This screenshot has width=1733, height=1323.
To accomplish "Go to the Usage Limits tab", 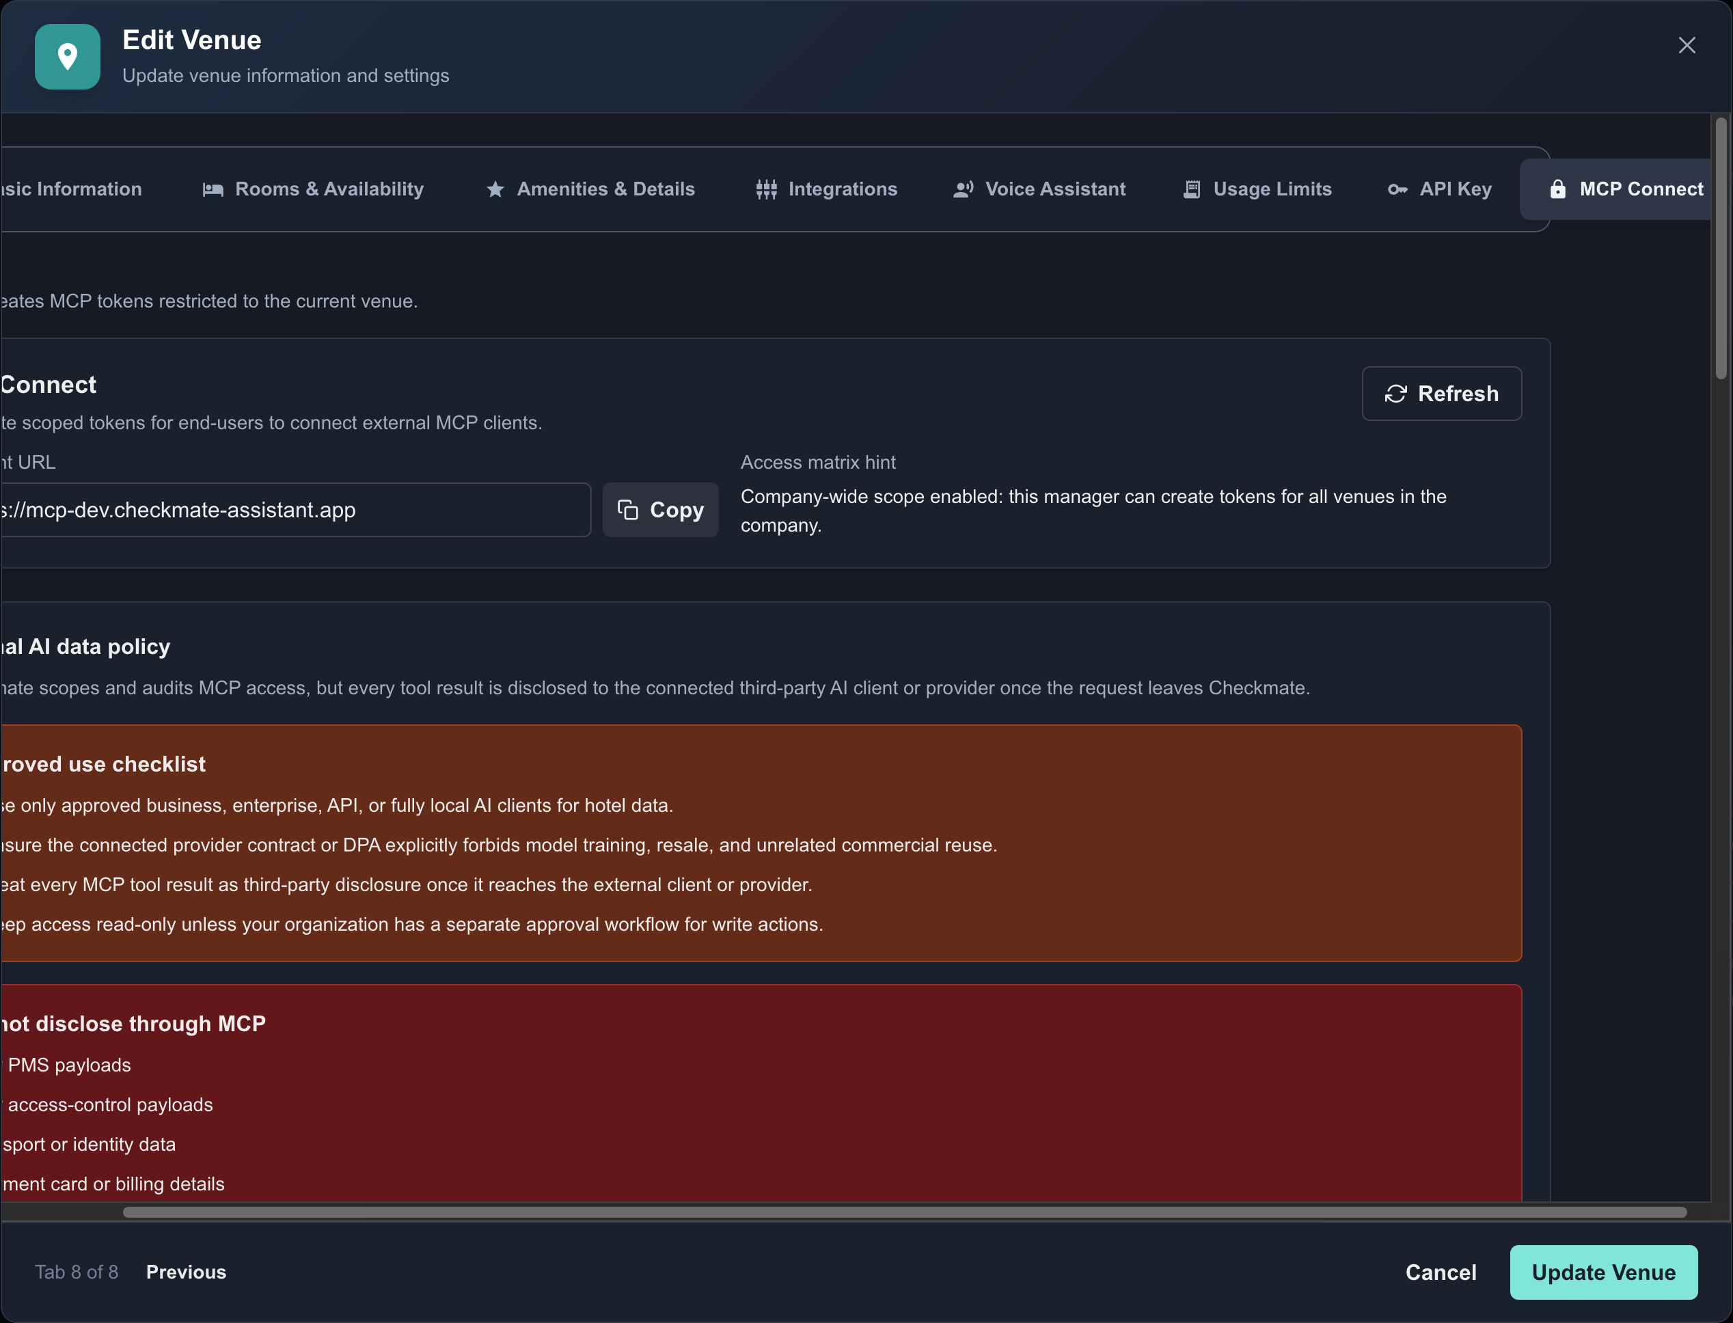I will (x=1257, y=190).
